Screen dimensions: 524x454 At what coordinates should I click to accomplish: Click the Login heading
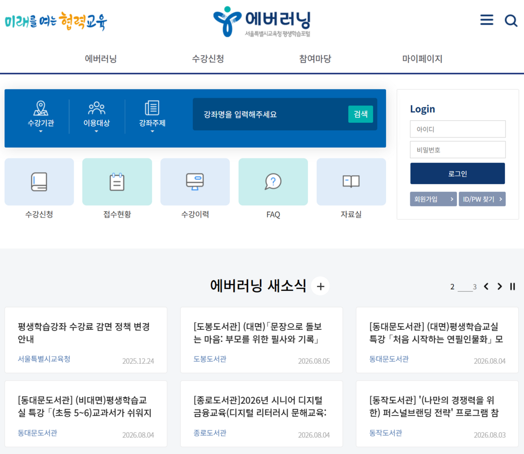[423, 109]
